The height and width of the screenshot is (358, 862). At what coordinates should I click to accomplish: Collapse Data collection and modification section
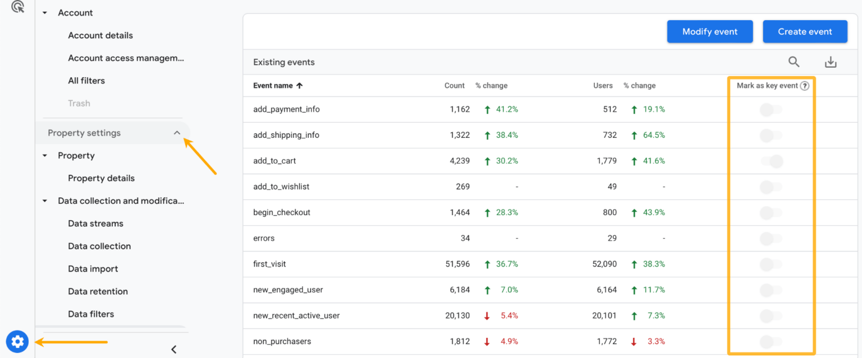pos(44,201)
